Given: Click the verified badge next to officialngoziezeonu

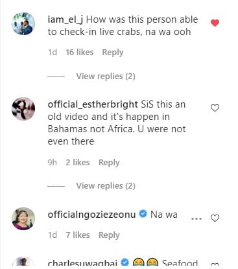Looking at the screenshot, I should coord(143,214).
